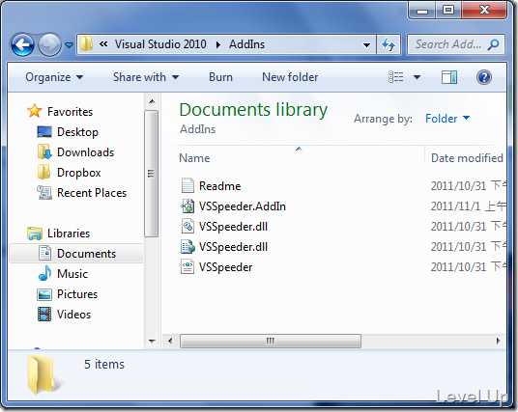Click the Recent Places icon
Viewport: 518px width, 412px height.
pyautogui.click(x=44, y=193)
